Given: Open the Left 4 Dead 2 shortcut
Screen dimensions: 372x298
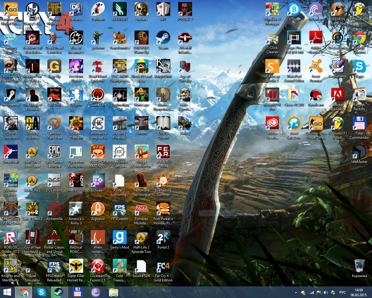Looking at the screenshot, I should coord(33,211).
